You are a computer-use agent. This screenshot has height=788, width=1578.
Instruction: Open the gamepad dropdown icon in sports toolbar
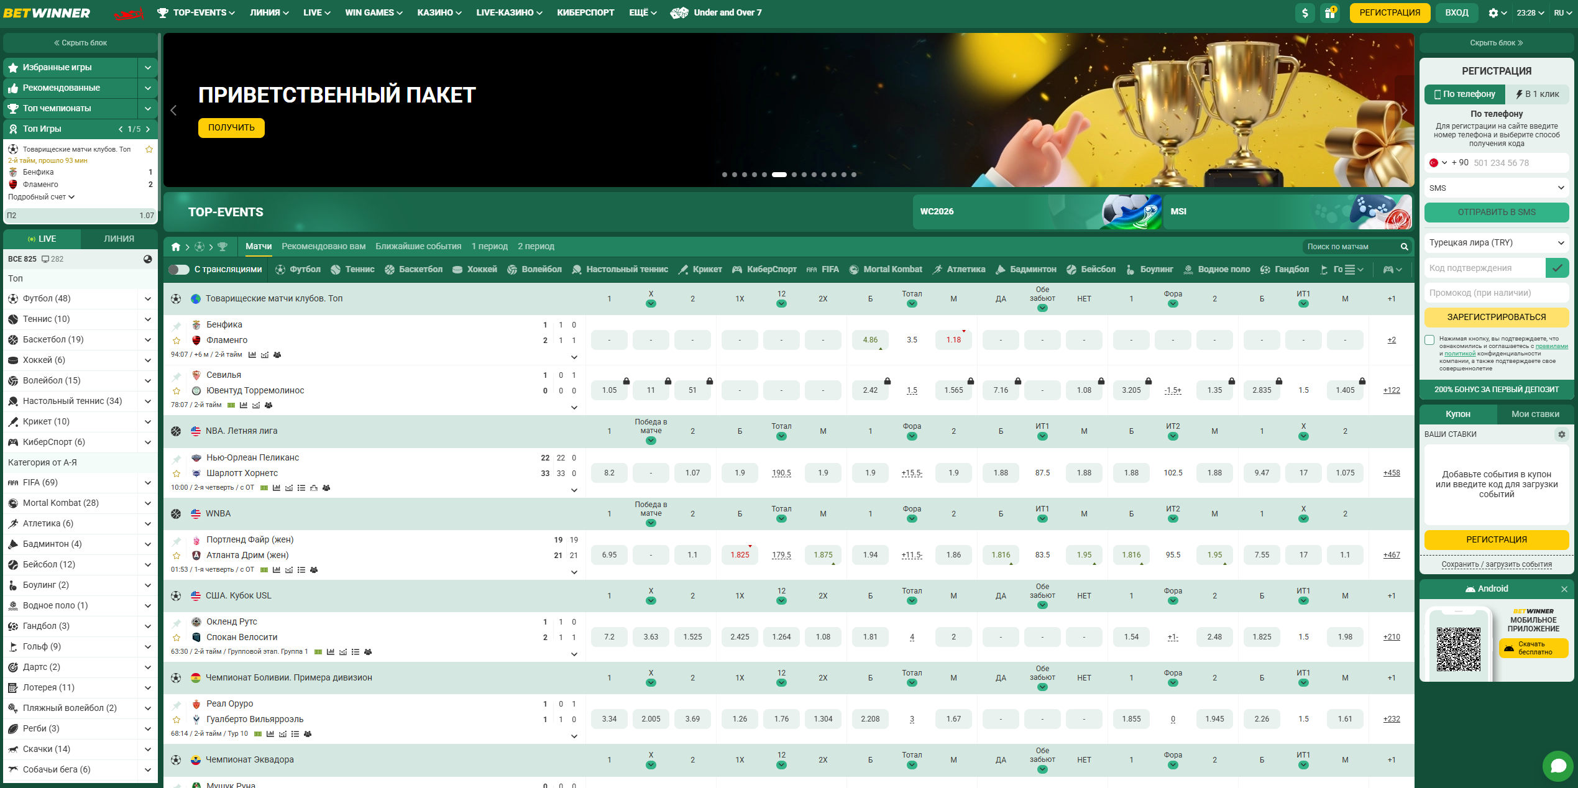(x=1392, y=269)
